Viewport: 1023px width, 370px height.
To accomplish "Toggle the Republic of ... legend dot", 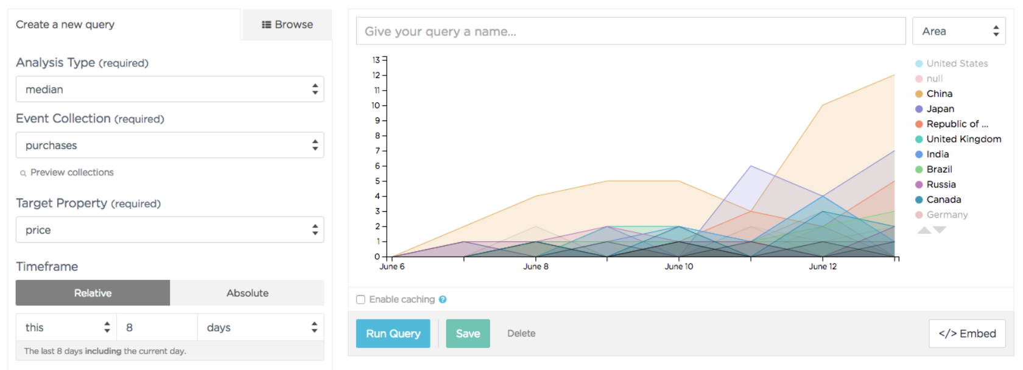I will tap(919, 124).
